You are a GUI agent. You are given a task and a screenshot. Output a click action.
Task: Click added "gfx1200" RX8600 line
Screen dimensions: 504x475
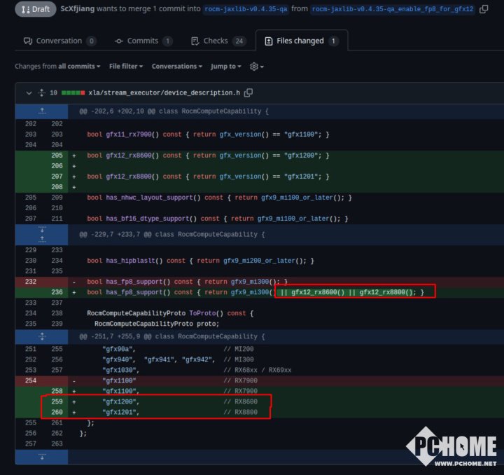click(x=180, y=401)
